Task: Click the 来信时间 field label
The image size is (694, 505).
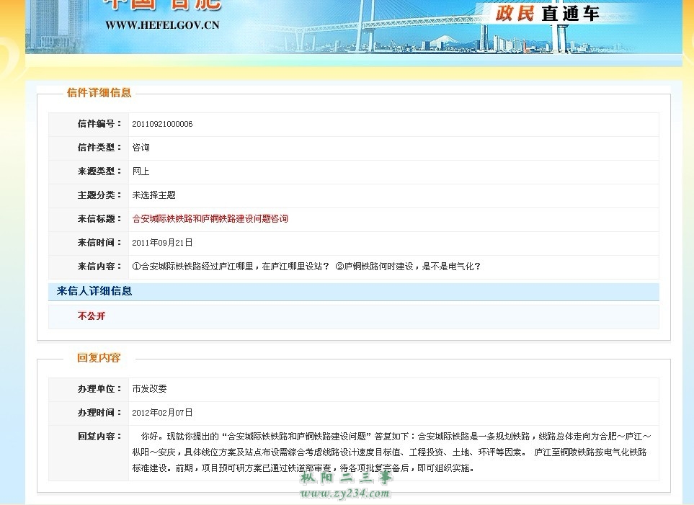Action: [x=99, y=243]
